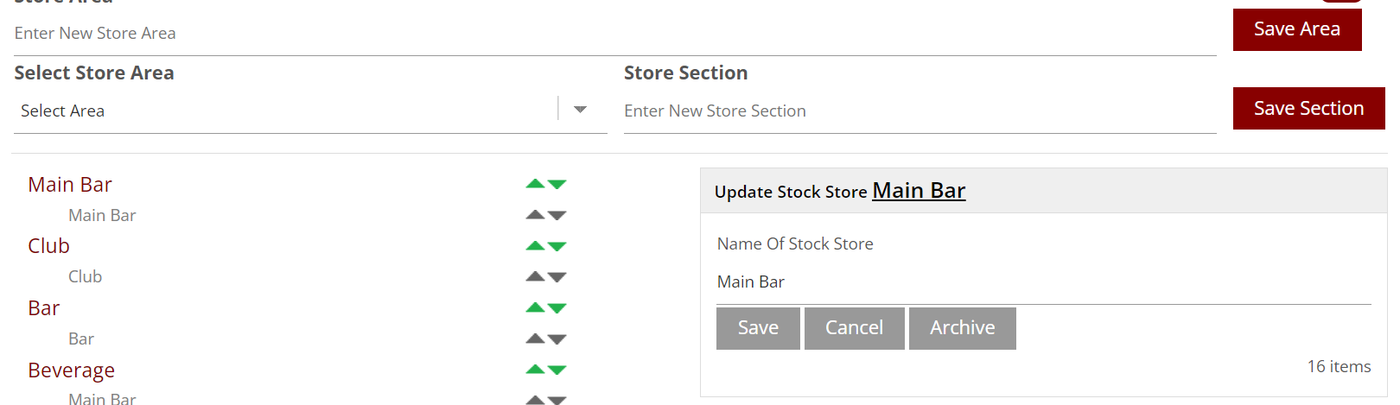Move Club area down with green arrow

tap(557, 247)
